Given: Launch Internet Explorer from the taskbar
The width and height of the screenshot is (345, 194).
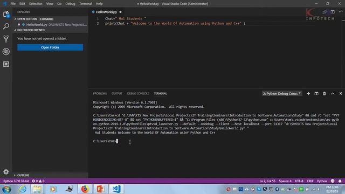Looking at the screenshot, I should [x=23, y=189].
